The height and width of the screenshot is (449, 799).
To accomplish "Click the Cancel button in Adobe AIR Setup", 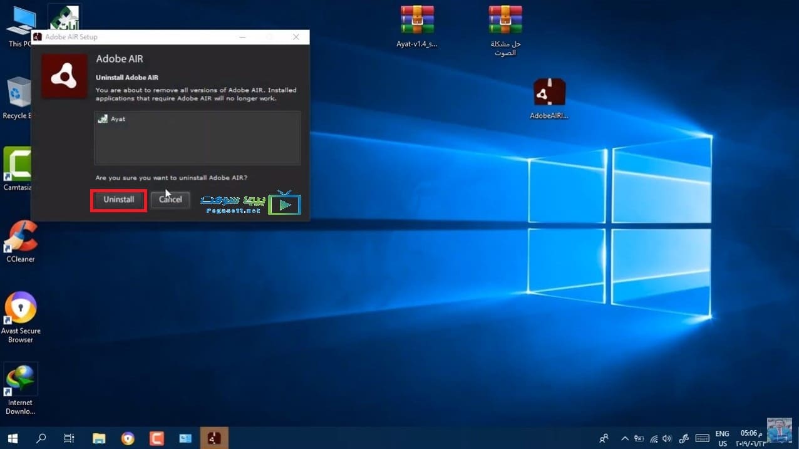I will coord(170,200).
